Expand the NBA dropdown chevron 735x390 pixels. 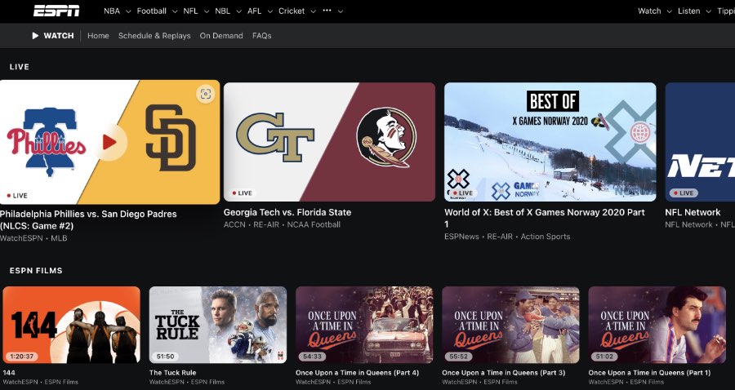coord(128,11)
